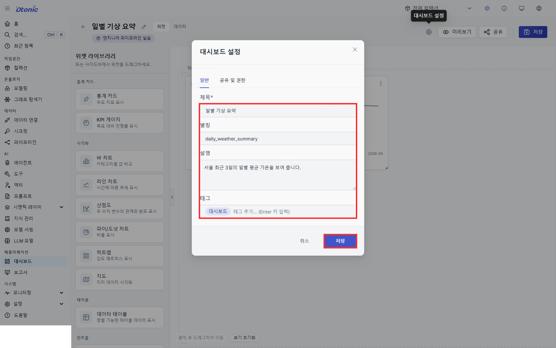Open the 전체 컬렉션 dropdown
Screen dimensions: 556x348
[x=439, y=8]
